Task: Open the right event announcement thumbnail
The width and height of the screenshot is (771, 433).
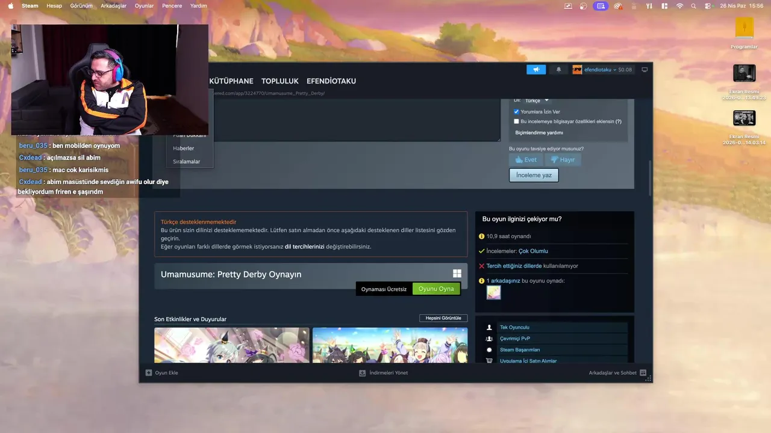Action: click(x=390, y=345)
